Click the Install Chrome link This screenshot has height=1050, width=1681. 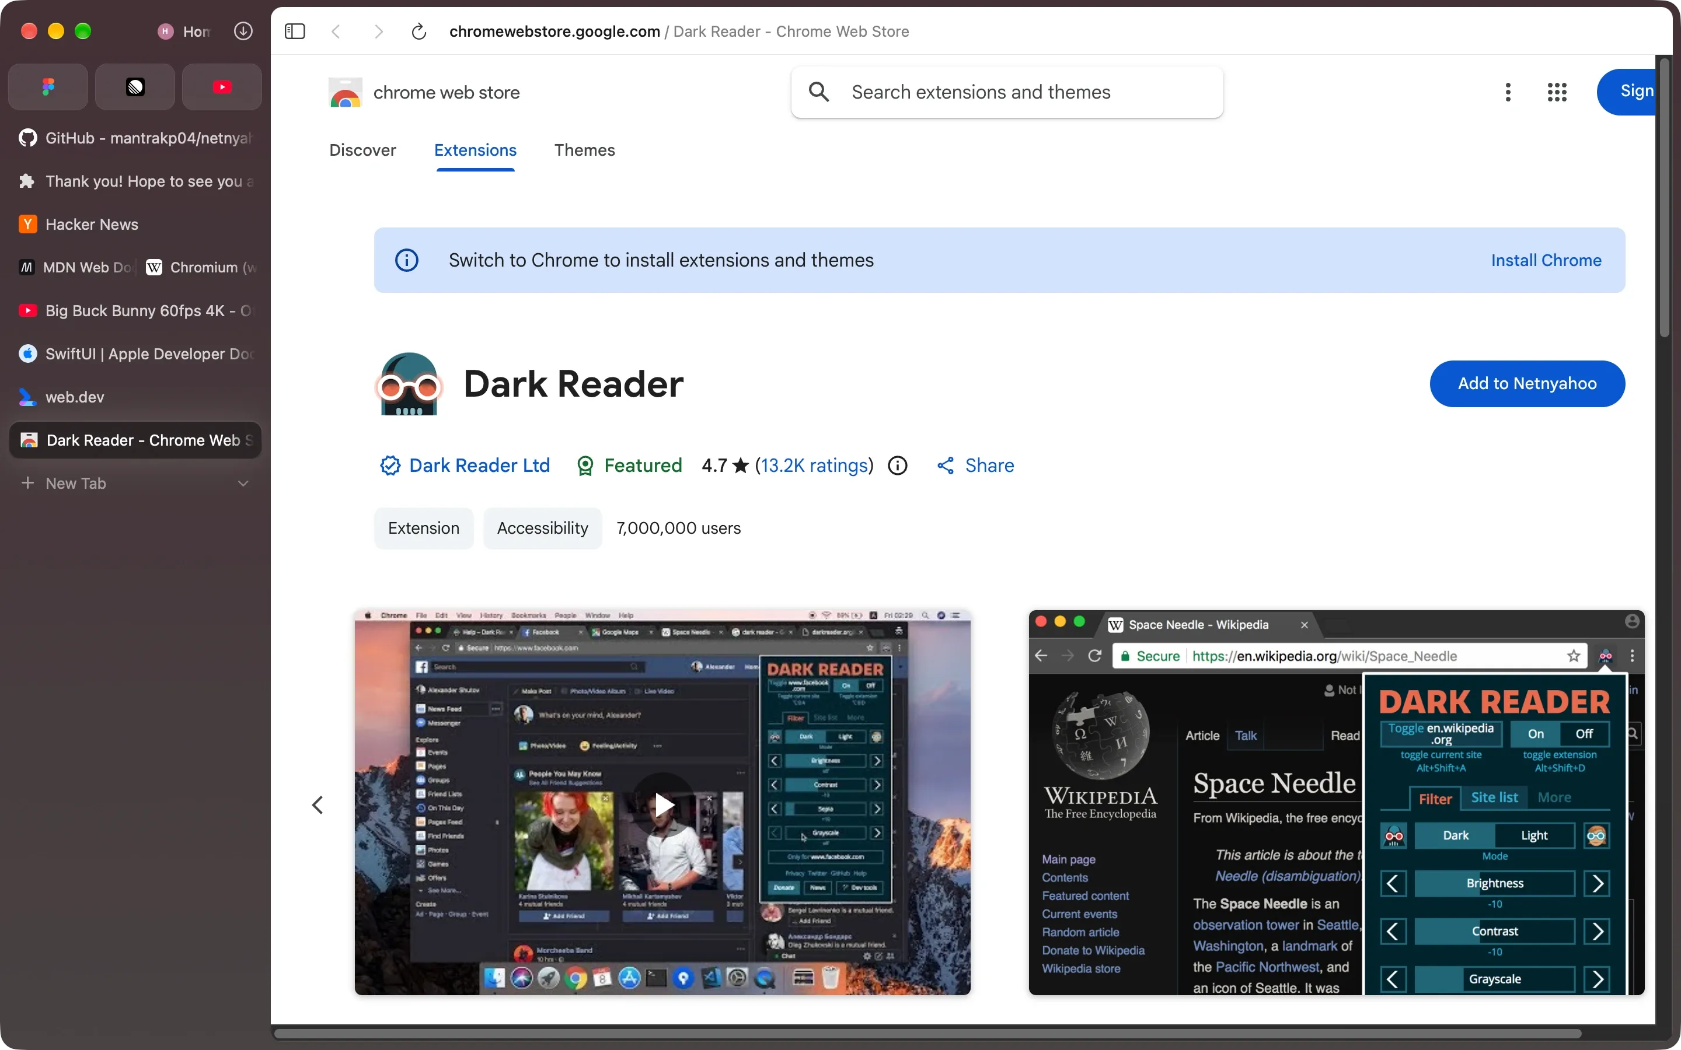(1546, 260)
